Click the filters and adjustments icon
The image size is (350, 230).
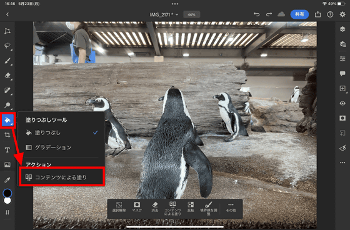tap(342, 148)
